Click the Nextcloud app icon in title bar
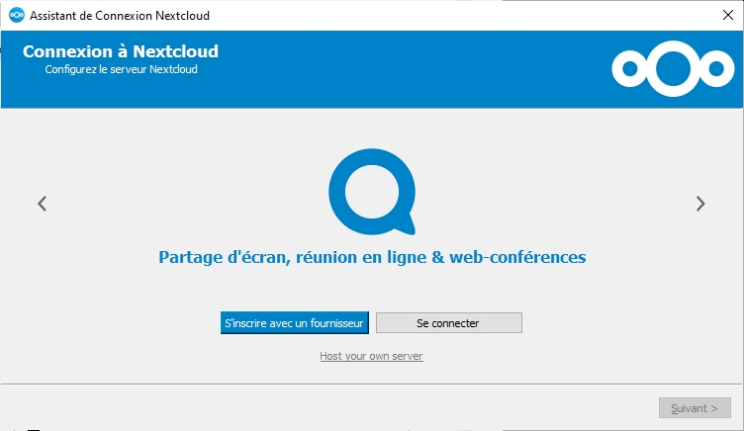This screenshot has height=431, width=744. [x=15, y=16]
